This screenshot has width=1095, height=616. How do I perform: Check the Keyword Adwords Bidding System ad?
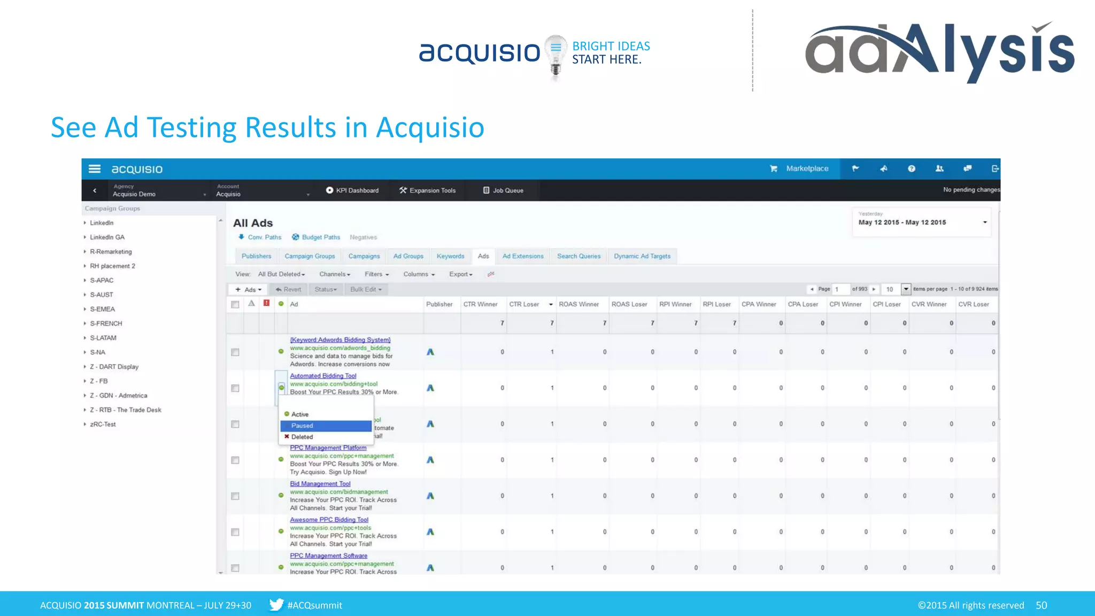(235, 352)
